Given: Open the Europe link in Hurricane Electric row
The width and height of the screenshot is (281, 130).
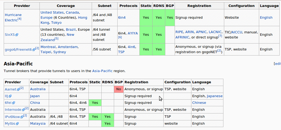Looking at the screenshot, I should pos(46,18).
